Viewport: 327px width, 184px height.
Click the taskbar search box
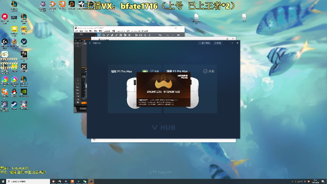click(28, 182)
